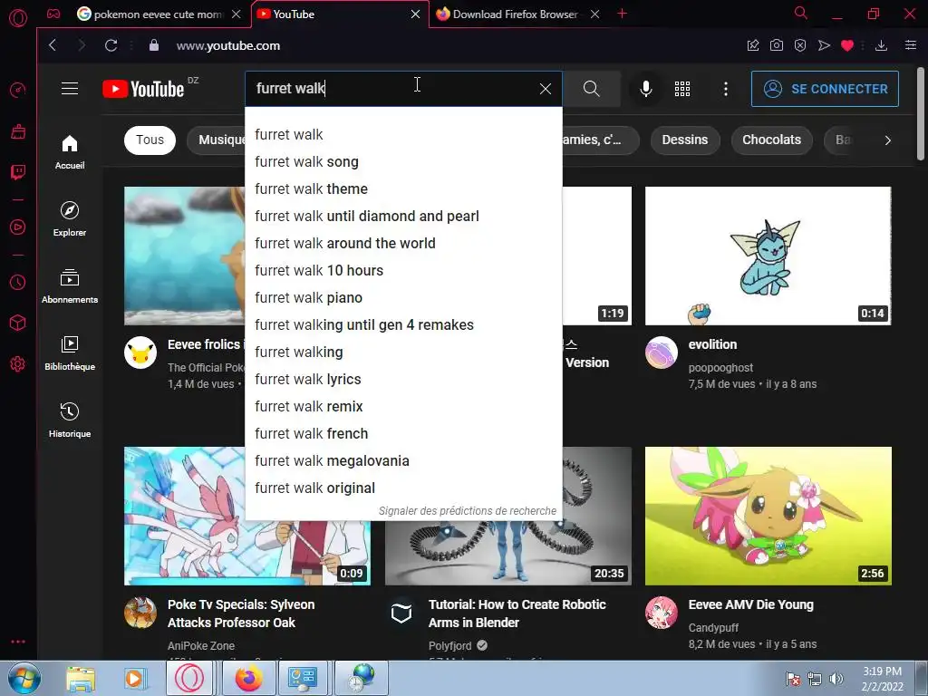This screenshot has height=696, width=928.
Task: Select the Tous filter chip
Action: click(x=150, y=140)
